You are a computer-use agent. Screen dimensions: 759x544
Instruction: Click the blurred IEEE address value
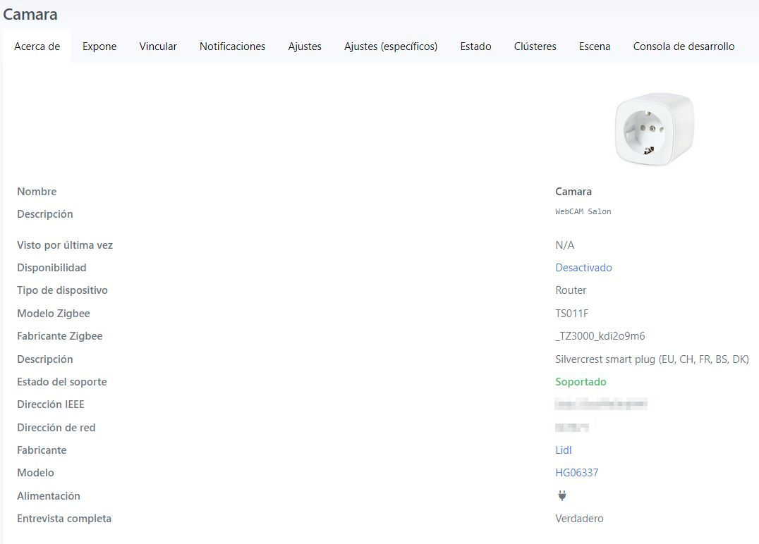coord(601,404)
